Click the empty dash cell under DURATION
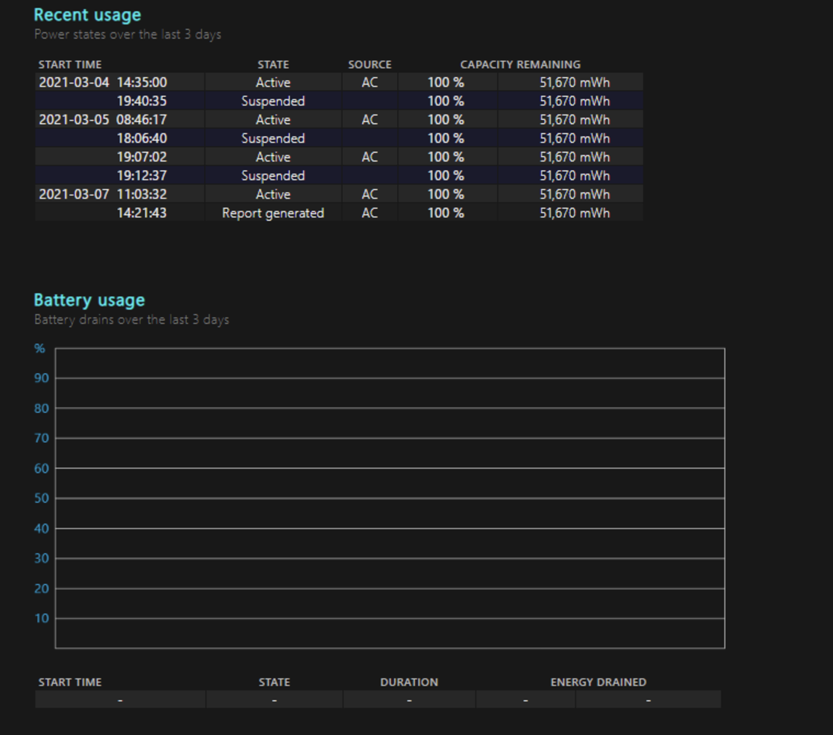 (409, 700)
